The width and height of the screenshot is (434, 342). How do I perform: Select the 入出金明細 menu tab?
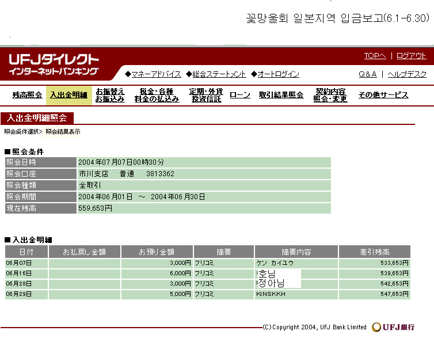tap(68, 95)
